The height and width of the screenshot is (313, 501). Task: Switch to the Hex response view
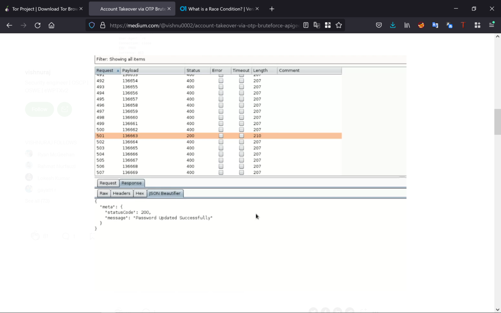click(140, 193)
